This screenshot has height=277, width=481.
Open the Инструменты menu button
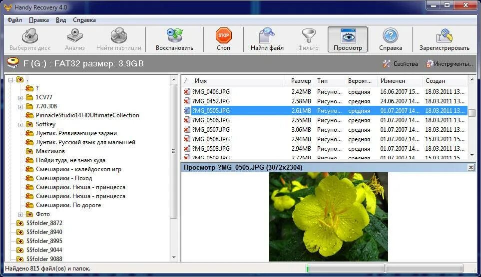click(x=450, y=64)
